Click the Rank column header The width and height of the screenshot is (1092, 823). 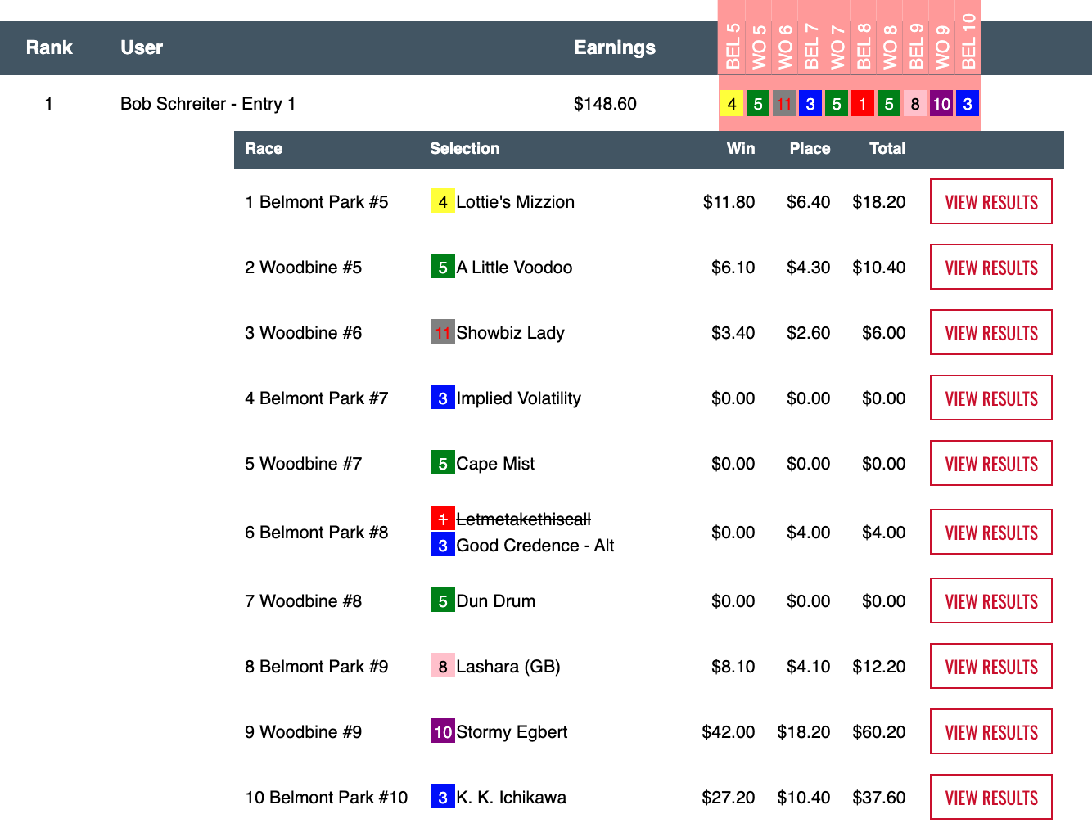pyautogui.click(x=49, y=47)
